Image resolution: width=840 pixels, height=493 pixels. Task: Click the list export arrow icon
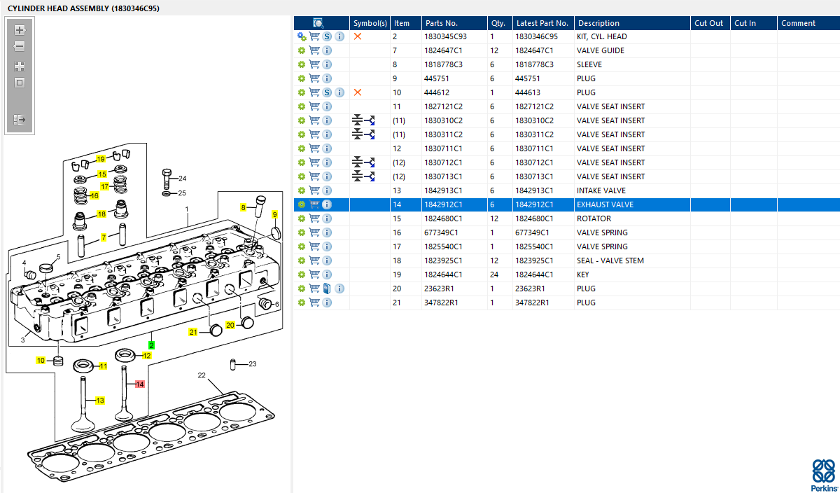20,120
